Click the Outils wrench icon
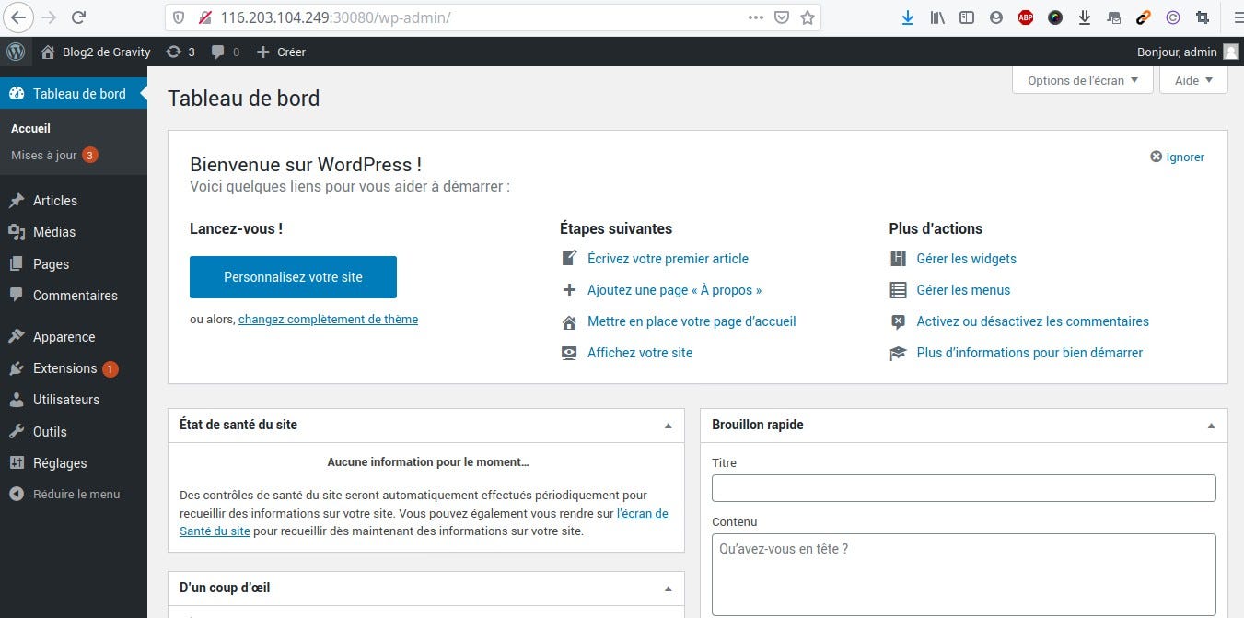Image resolution: width=1244 pixels, height=618 pixels. coord(17,432)
